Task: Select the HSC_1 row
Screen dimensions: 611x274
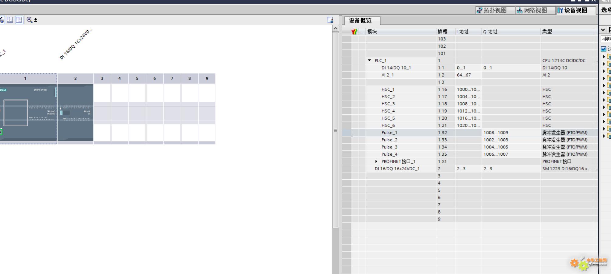Action: (470, 89)
